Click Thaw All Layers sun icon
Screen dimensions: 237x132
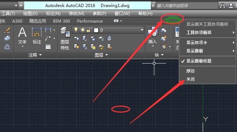pos(93,47)
